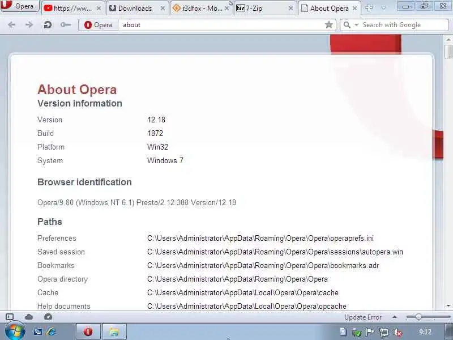Select the version value 12.18
The width and height of the screenshot is (453, 340).
click(x=156, y=120)
